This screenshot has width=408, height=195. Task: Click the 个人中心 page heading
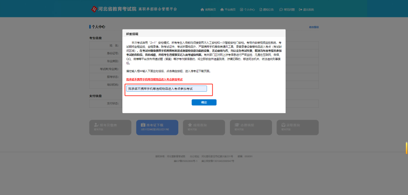coord(98,27)
